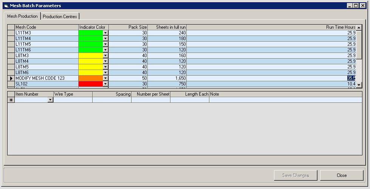Select the SL102 mesh code cell
The height and width of the screenshot is (189, 370).
(46, 84)
